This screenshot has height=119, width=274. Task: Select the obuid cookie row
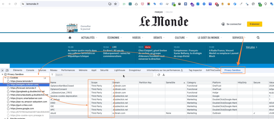[x=162, y=113]
